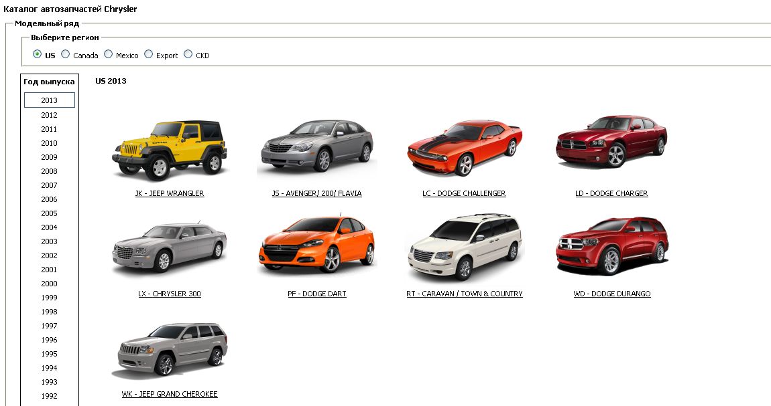Image resolution: width=771 pixels, height=406 pixels.
Task: Choose year 2007
Action: [49, 185]
